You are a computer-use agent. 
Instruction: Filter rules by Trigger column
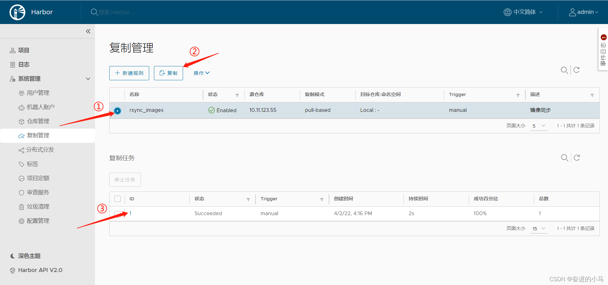(x=518, y=95)
